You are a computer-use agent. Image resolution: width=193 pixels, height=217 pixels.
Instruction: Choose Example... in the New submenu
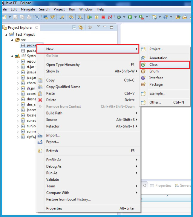tap(165, 94)
